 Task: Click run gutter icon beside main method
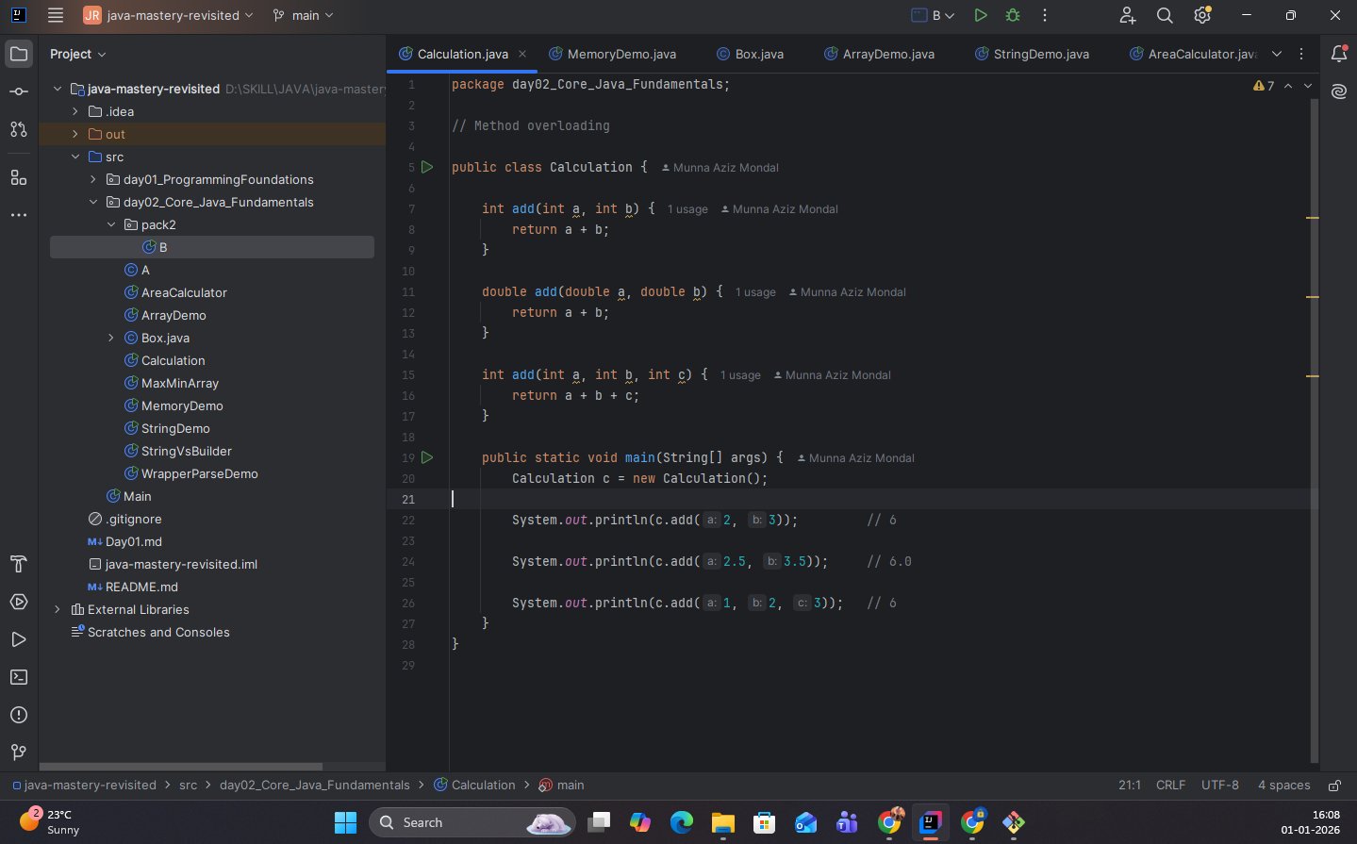click(427, 457)
